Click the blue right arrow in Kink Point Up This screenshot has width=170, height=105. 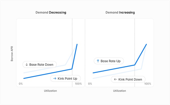coord(55,79)
